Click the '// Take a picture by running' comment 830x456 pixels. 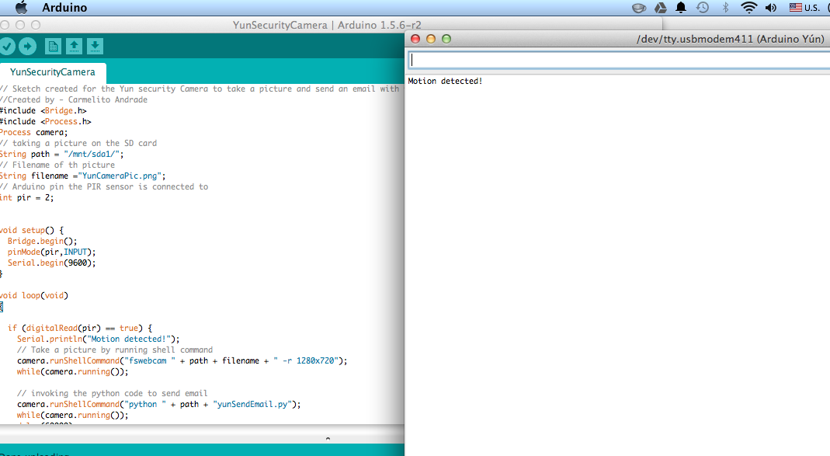pos(114,350)
